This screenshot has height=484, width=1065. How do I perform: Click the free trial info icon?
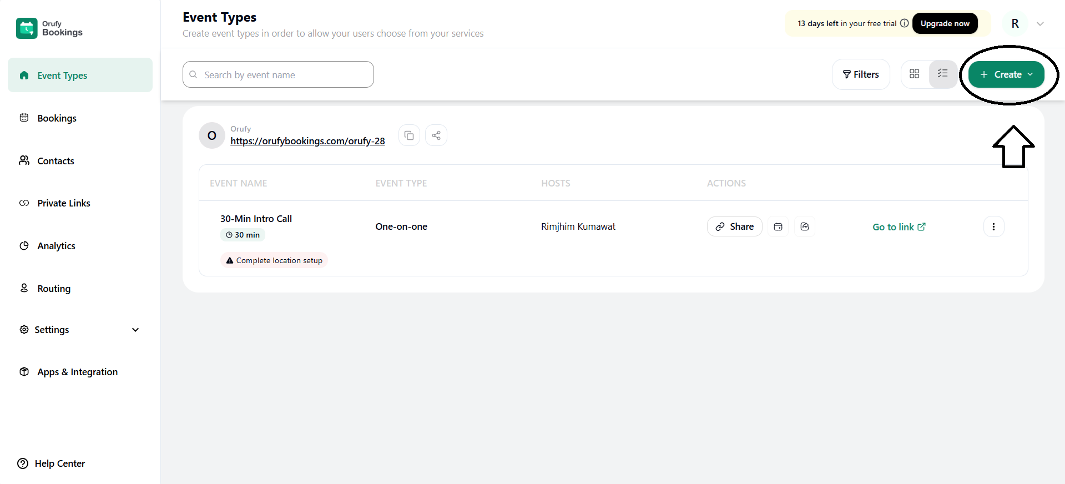[x=904, y=23]
